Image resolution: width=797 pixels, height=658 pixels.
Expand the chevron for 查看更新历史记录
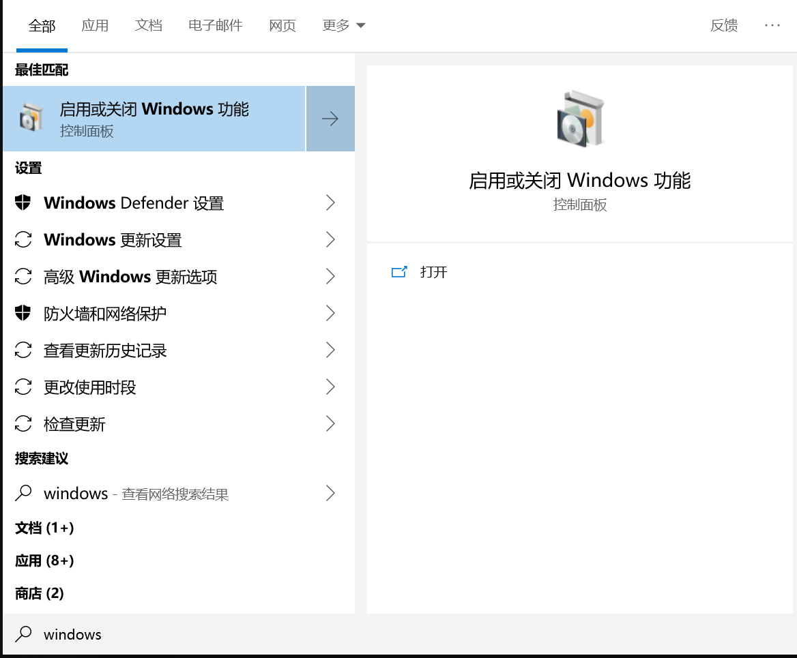[x=330, y=350]
